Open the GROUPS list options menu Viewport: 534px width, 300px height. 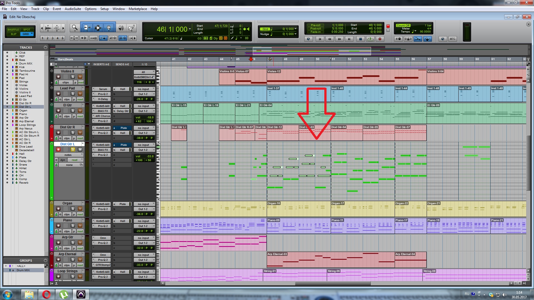click(45, 261)
